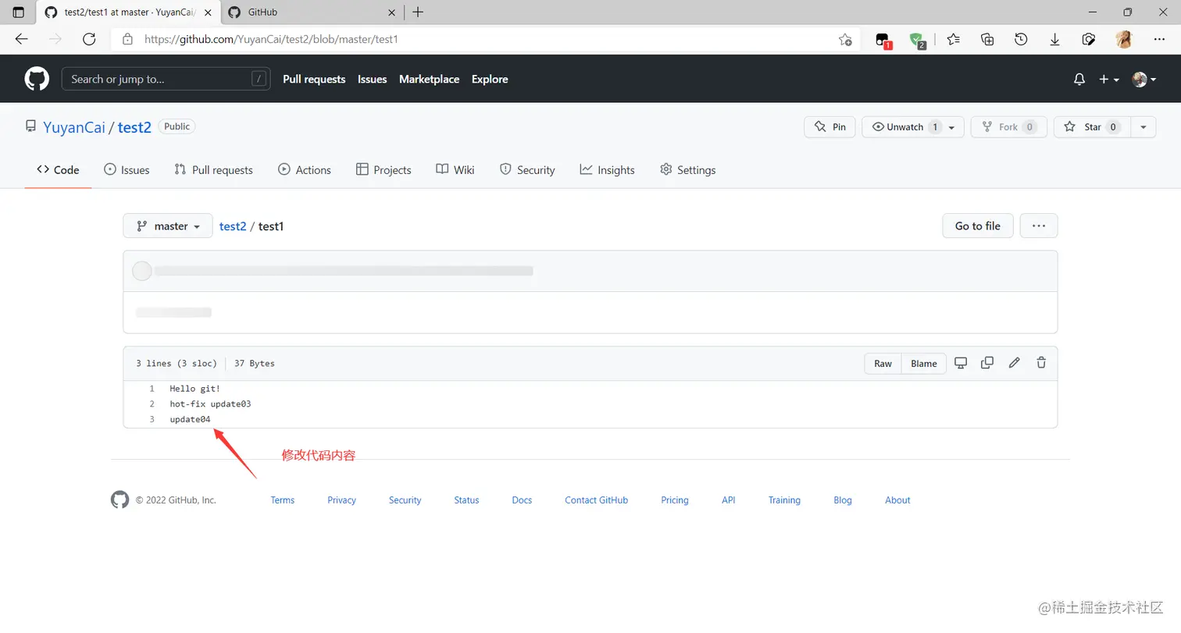This screenshot has width=1181, height=633.
Task: Open the Insights tab
Action: 607,169
